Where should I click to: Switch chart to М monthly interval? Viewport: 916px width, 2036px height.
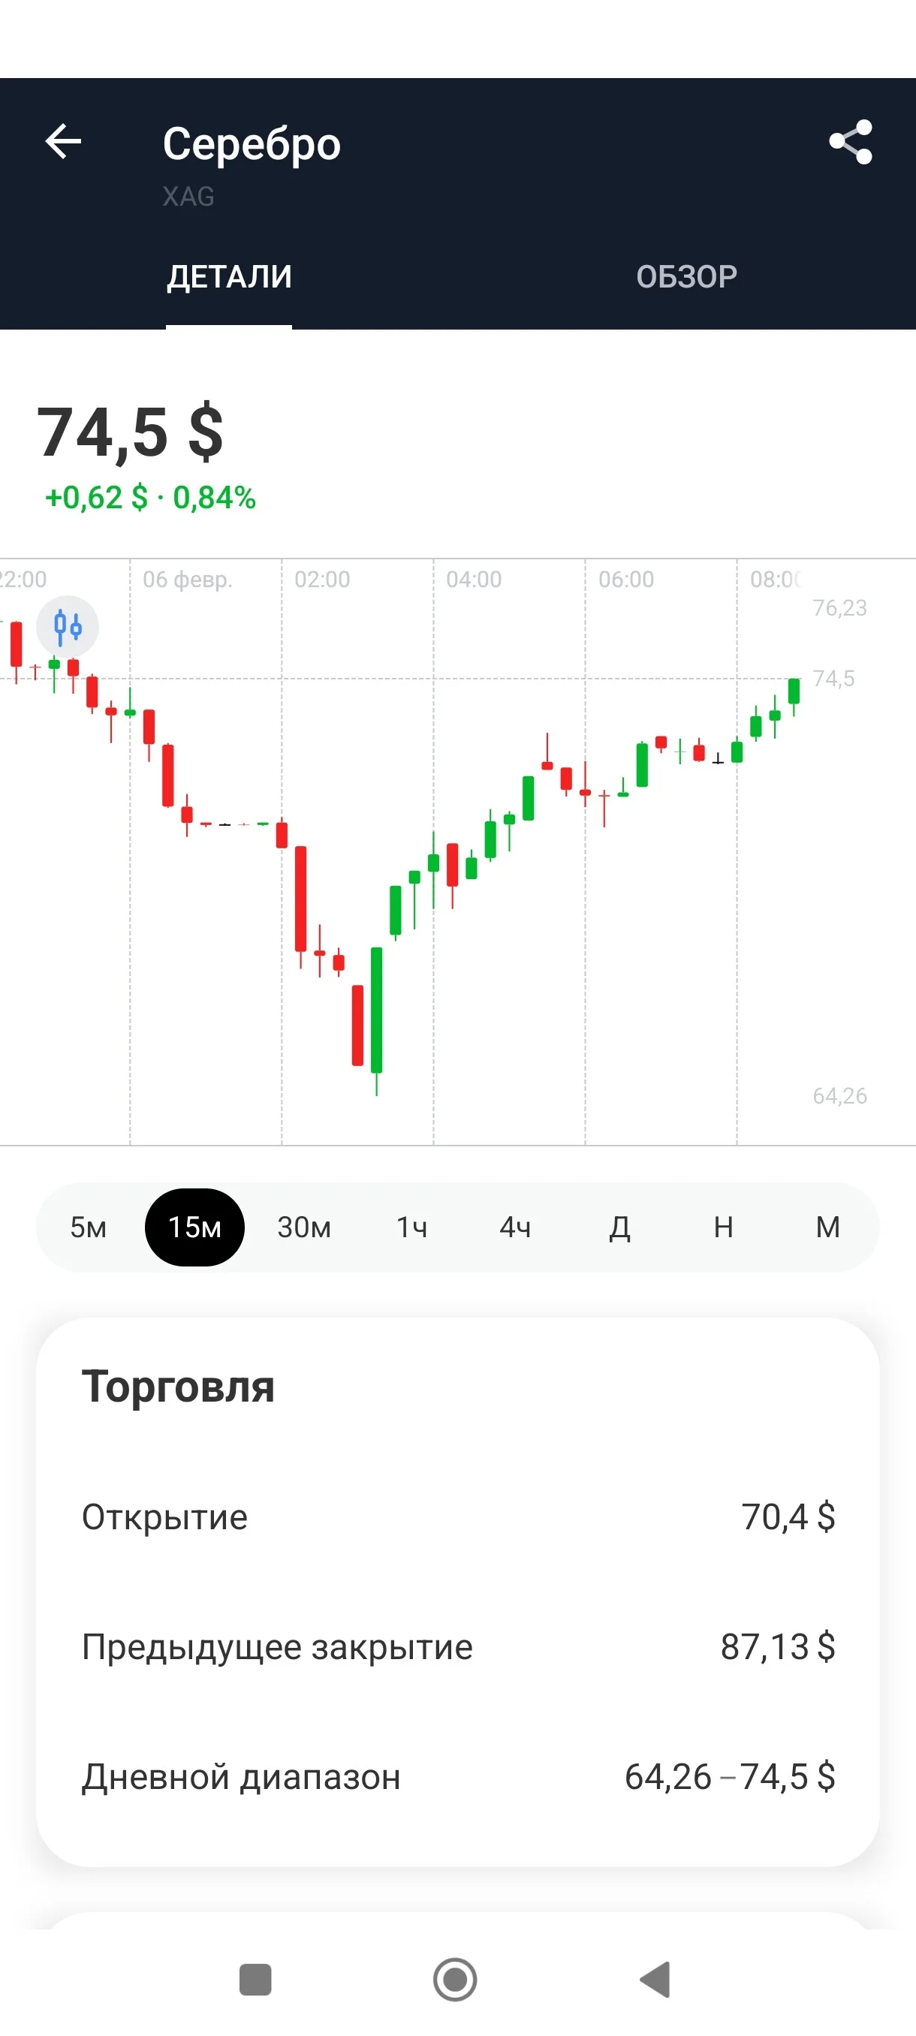coord(827,1227)
